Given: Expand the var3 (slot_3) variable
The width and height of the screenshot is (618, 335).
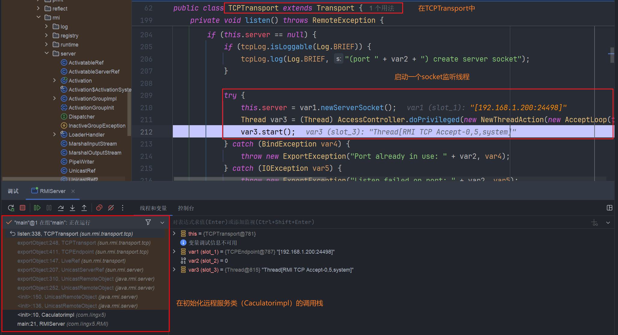Looking at the screenshot, I should (174, 270).
